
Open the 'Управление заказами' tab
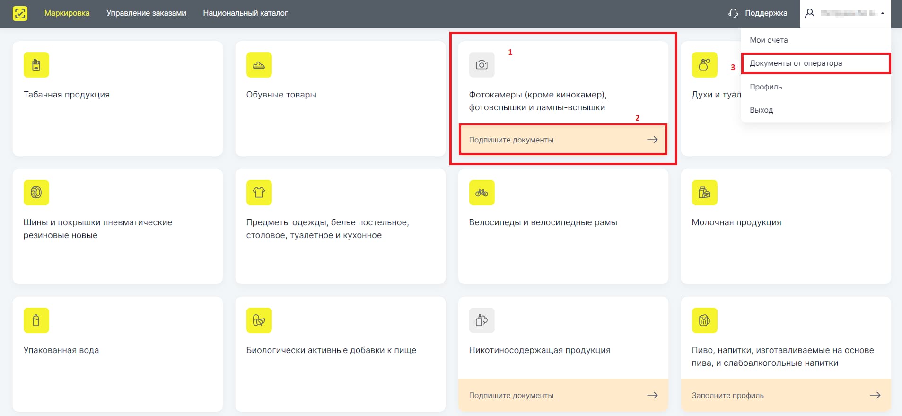point(146,13)
